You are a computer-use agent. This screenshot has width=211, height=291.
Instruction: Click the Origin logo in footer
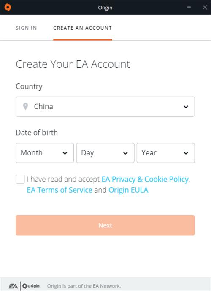coord(31,286)
